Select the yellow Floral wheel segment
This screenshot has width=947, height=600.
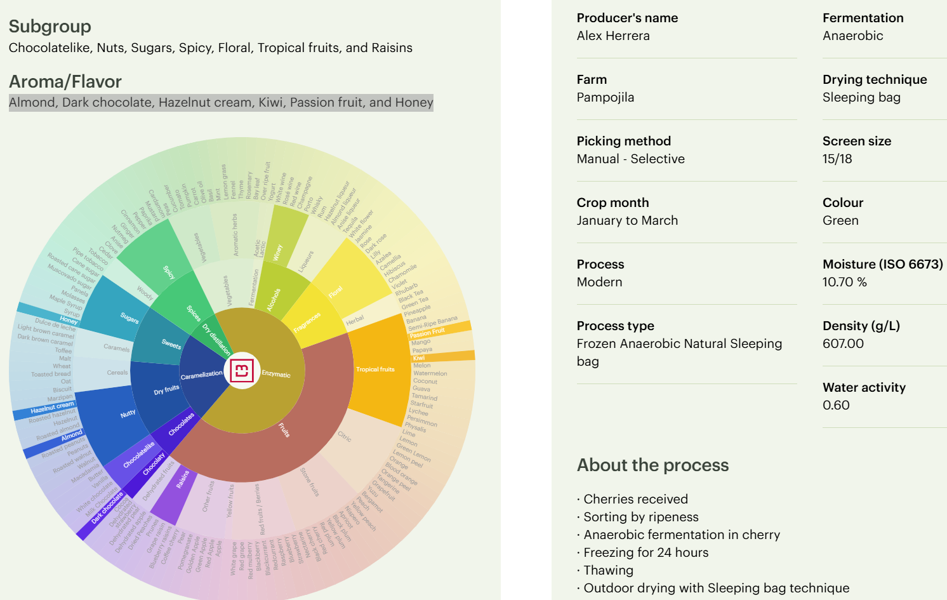(x=336, y=291)
